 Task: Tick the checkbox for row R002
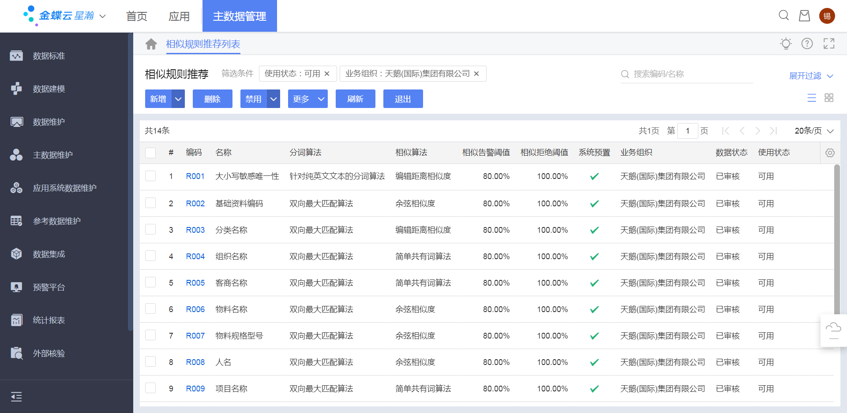pyautogui.click(x=150, y=203)
